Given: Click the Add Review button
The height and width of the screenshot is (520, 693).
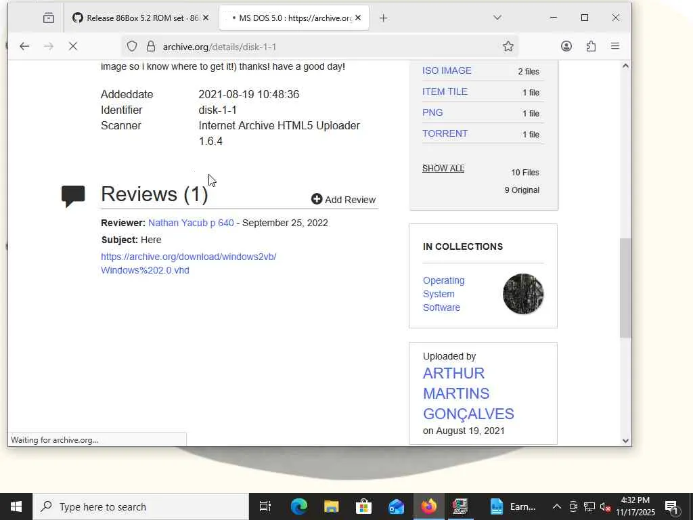Looking at the screenshot, I should pyautogui.click(x=343, y=200).
